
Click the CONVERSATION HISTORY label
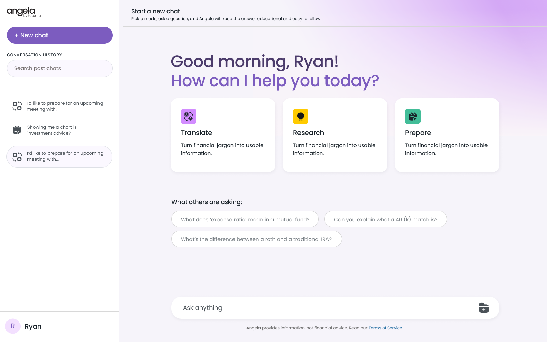coord(35,55)
